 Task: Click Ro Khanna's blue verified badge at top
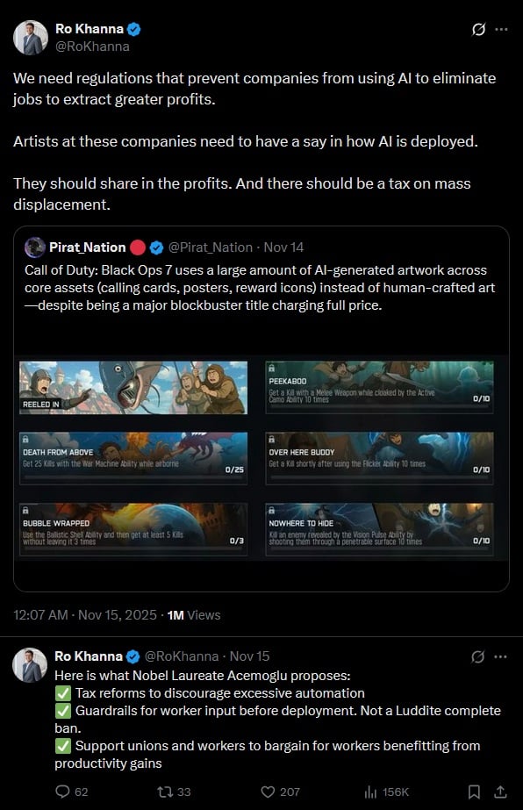click(x=134, y=29)
